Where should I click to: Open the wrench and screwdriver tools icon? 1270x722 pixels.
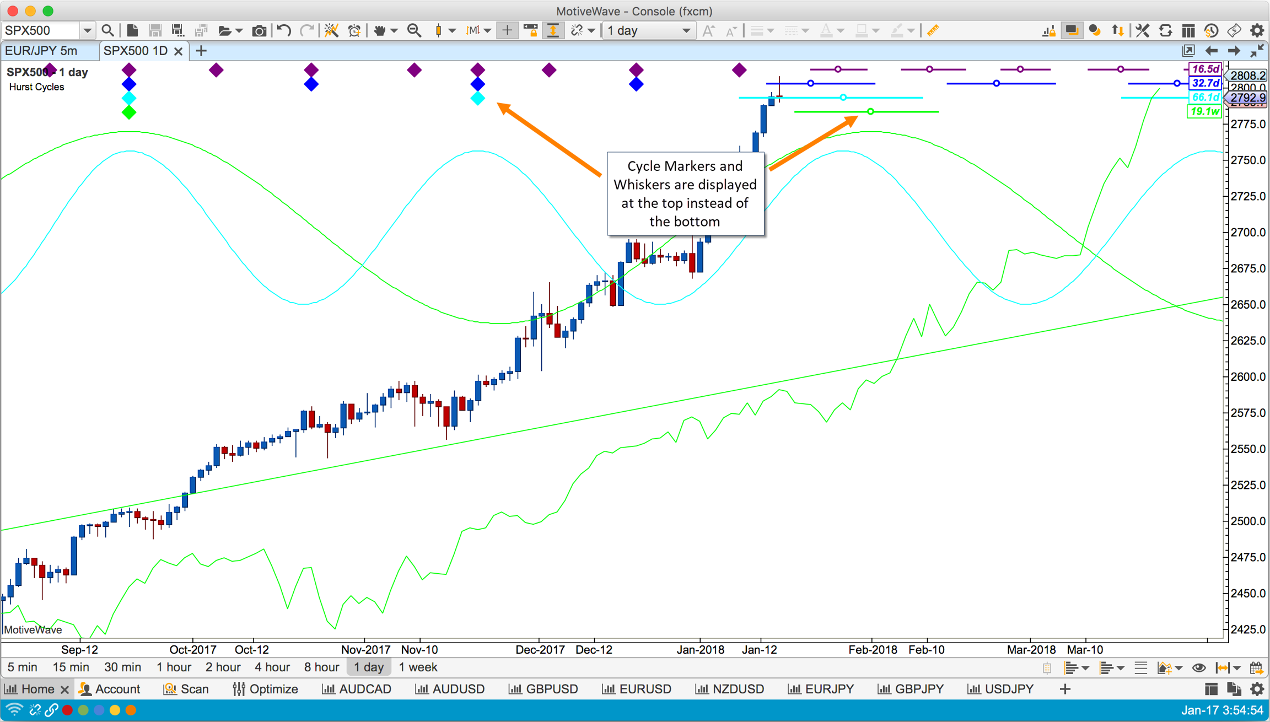pos(1142,31)
